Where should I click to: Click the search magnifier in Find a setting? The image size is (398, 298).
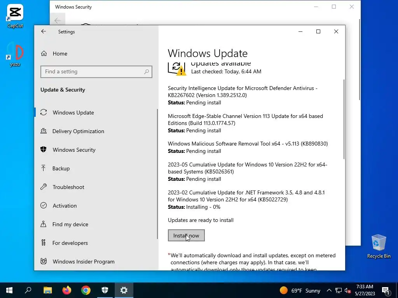(147, 72)
